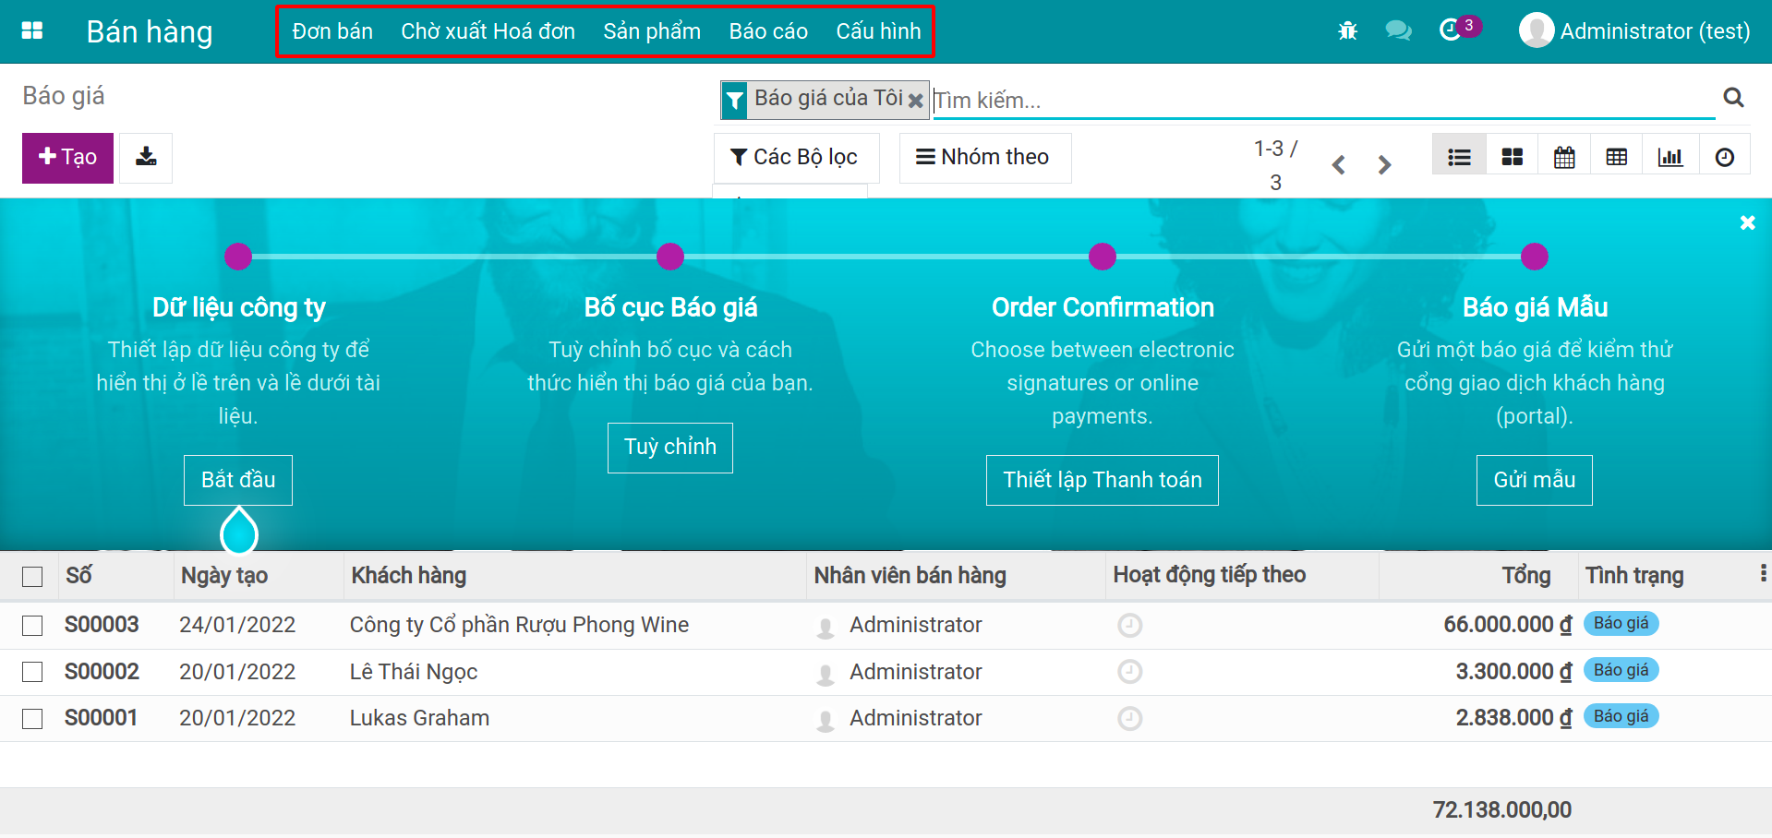Expand the Các Bộ lọc filters dropdown

pyautogui.click(x=795, y=158)
